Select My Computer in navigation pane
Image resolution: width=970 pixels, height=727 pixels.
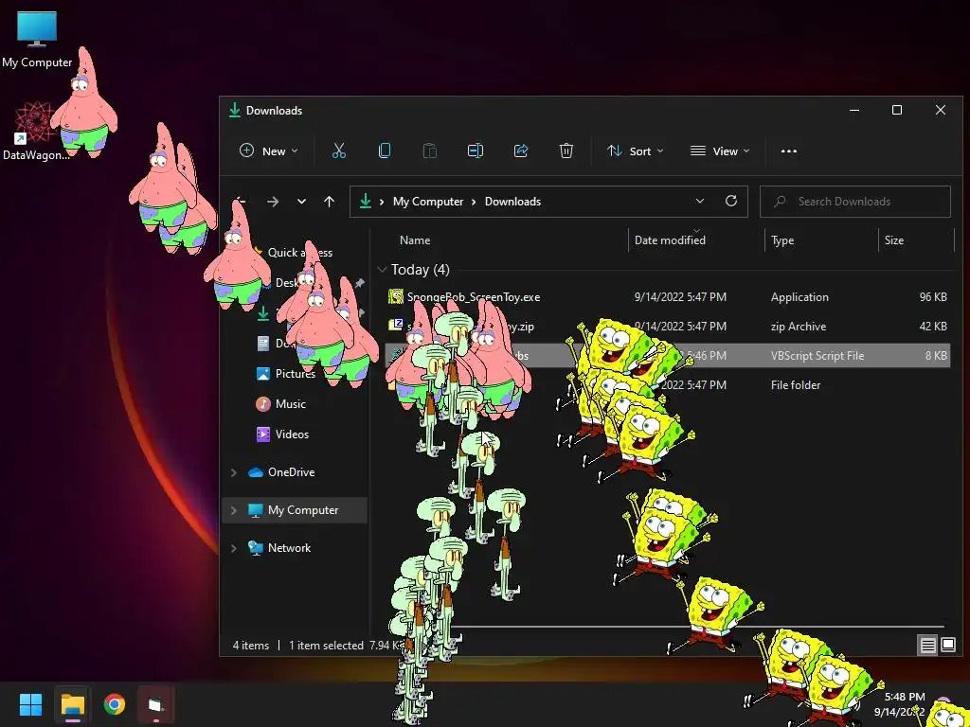click(x=294, y=510)
